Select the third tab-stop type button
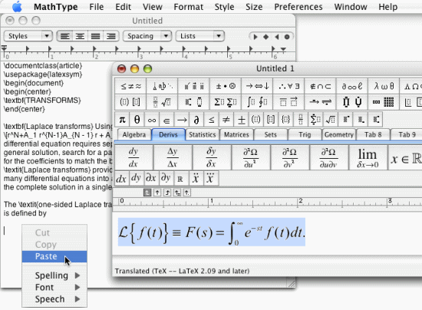The height and width of the screenshot is (310, 422). point(167,193)
